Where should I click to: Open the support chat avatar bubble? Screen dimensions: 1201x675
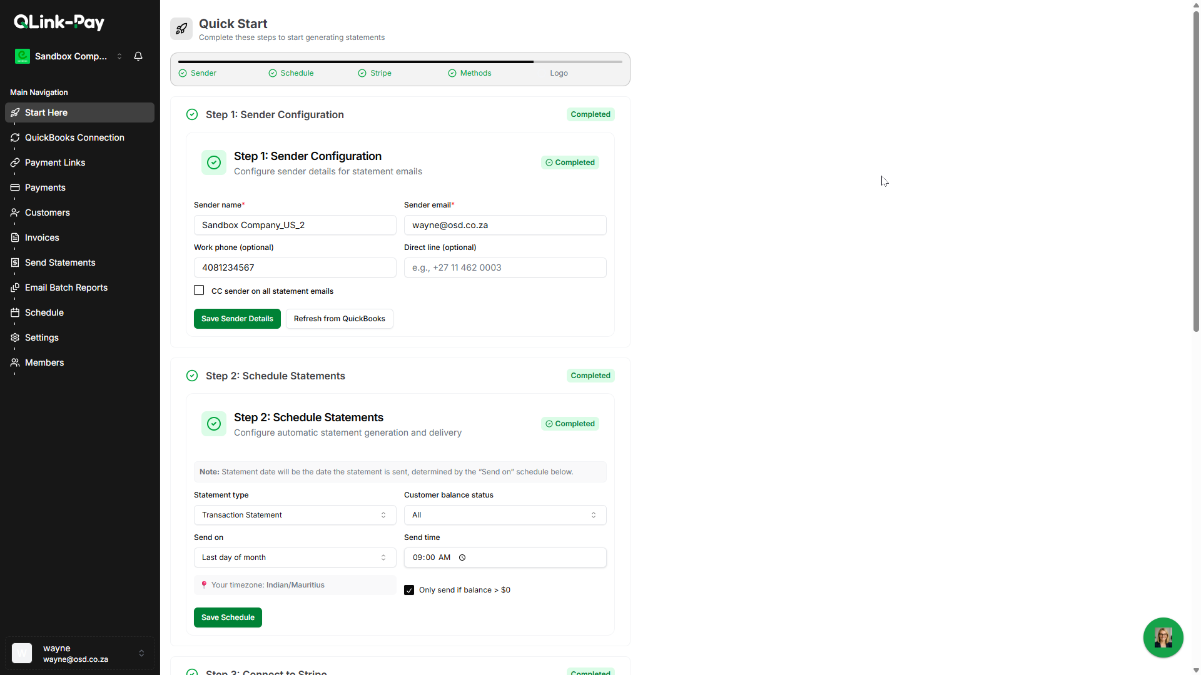coord(1163,637)
